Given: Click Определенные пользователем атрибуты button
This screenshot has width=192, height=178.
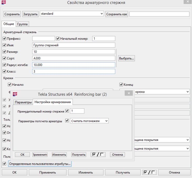Looking at the screenshot, I should tap(40, 164).
